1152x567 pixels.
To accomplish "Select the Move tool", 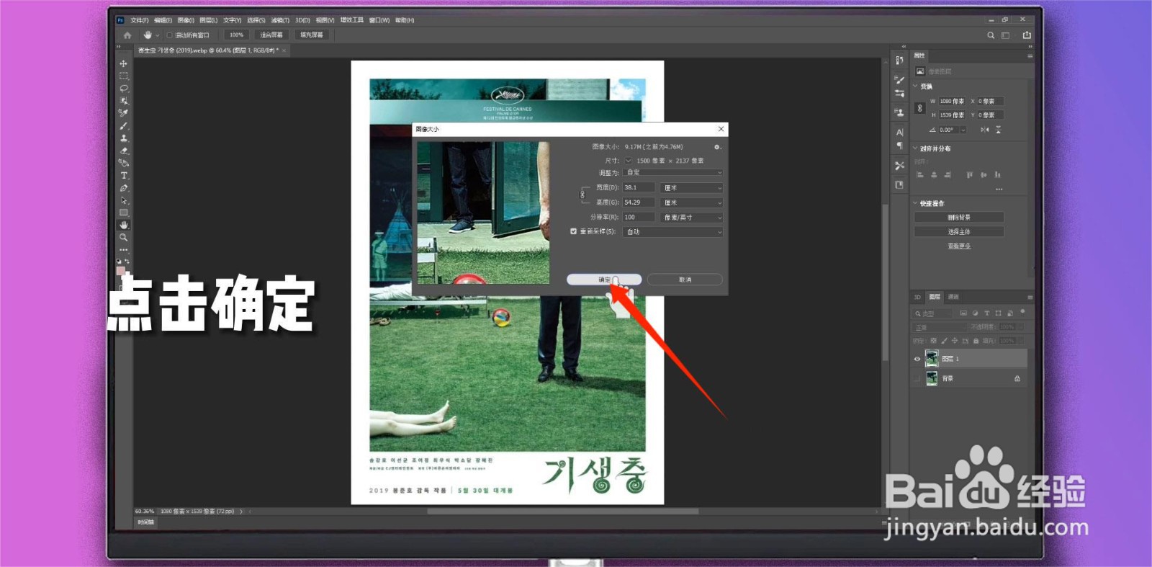I will (123, 63).
